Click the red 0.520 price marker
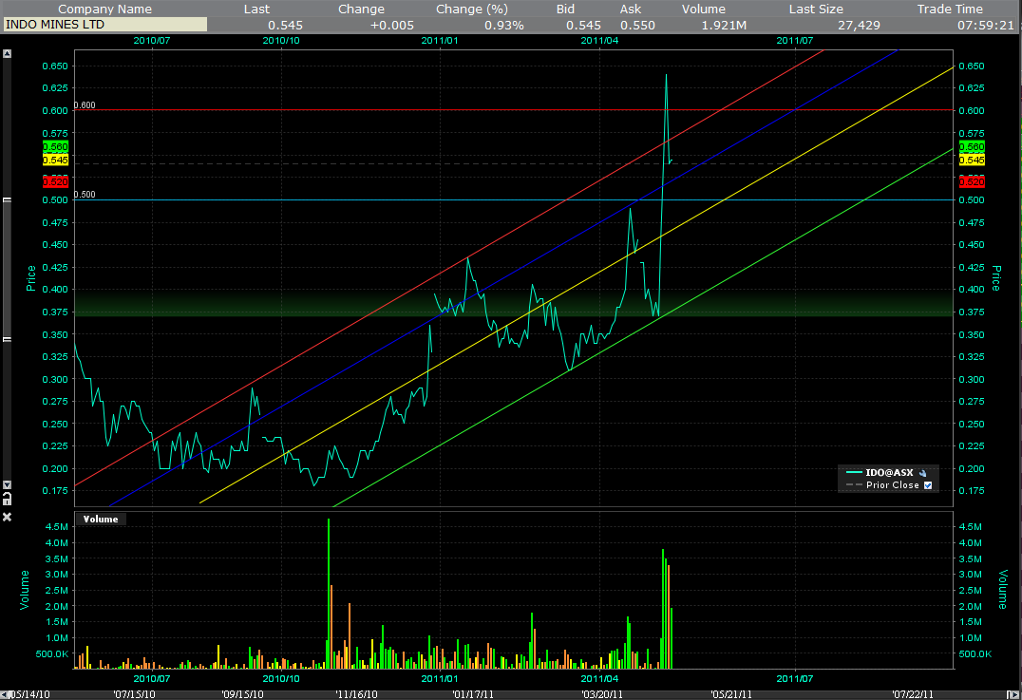1022x700 pixels. click(56, 180)
